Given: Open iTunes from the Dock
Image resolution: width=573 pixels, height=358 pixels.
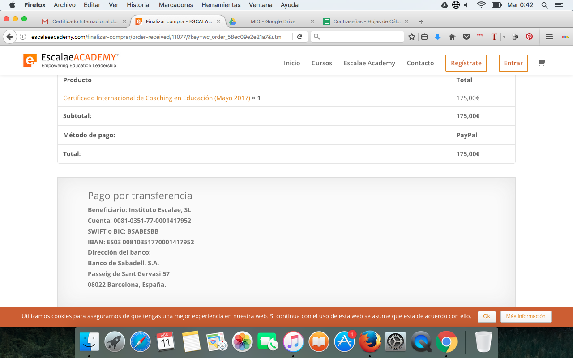Looking at the screenshot, I should (x=293, y=342).
